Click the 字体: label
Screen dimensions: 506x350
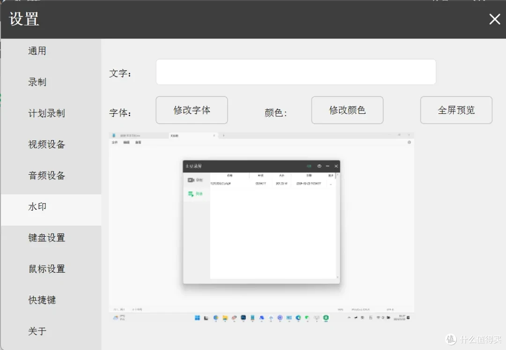click(x=120, y=113)
